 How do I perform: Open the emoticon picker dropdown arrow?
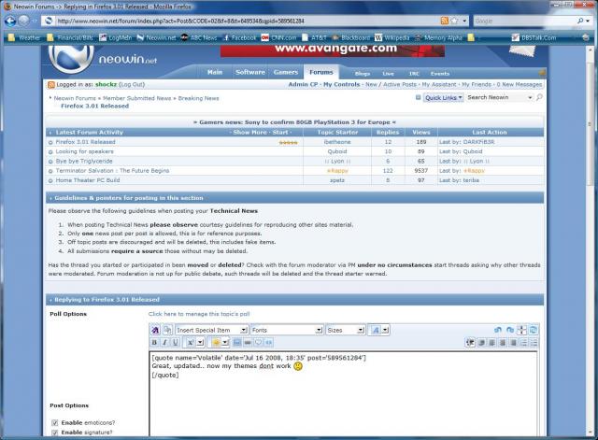pyautogui.click(x=225, y=343)
